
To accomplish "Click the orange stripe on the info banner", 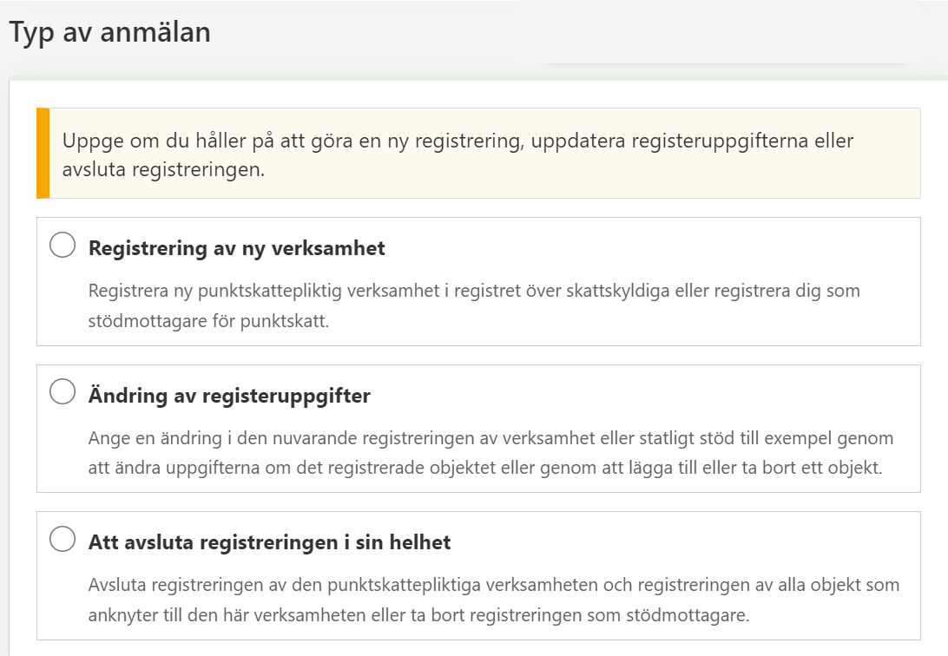I will [x=43, y=153].
